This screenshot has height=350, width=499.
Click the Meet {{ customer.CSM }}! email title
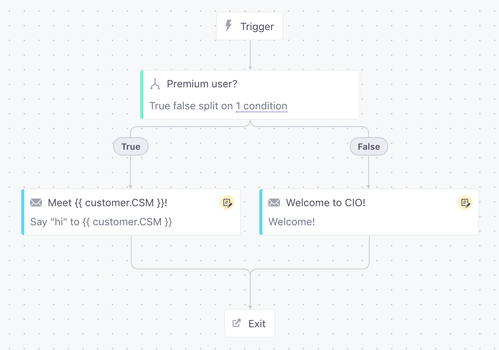[107, 203]
